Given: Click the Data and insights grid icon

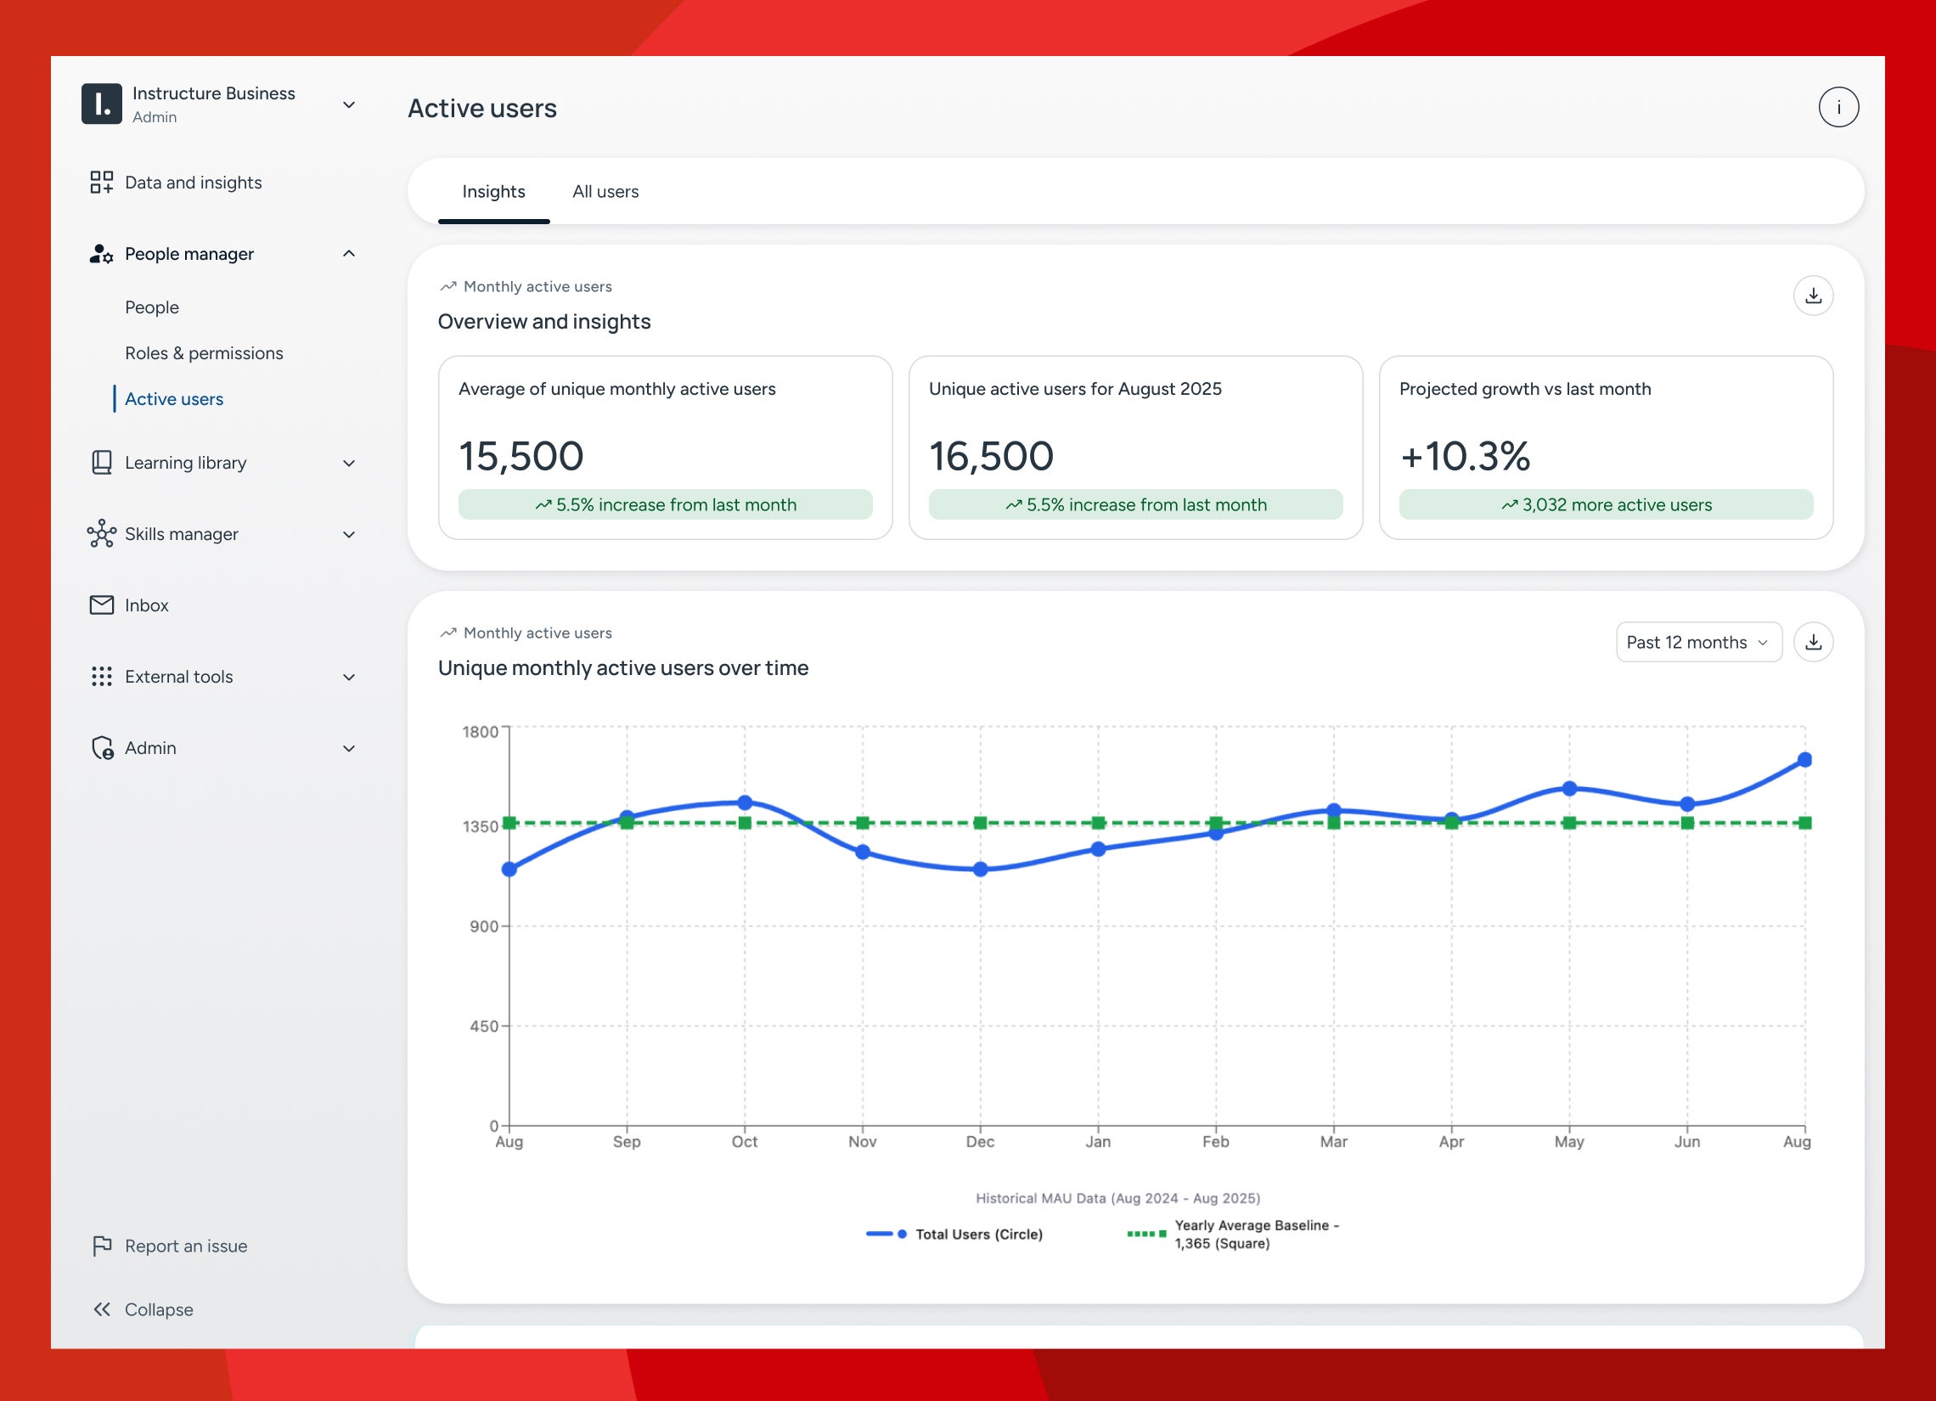Looking at the screenshot, I should (x=102, y=182).
